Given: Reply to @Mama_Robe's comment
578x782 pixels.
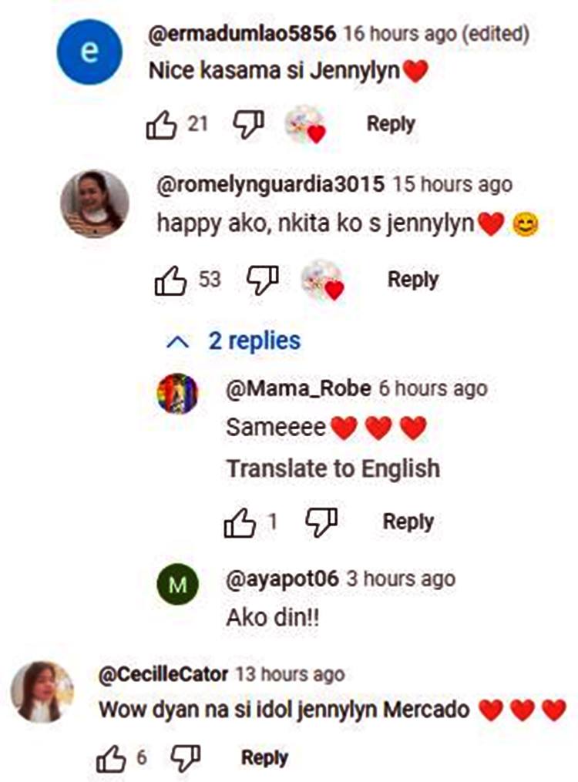Looking at the screenshot, I should [408, 522].
